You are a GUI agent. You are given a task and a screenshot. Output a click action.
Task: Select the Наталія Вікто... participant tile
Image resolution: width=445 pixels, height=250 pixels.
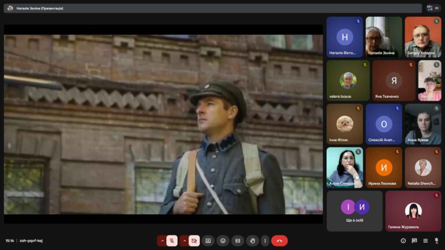click(345, 37)
